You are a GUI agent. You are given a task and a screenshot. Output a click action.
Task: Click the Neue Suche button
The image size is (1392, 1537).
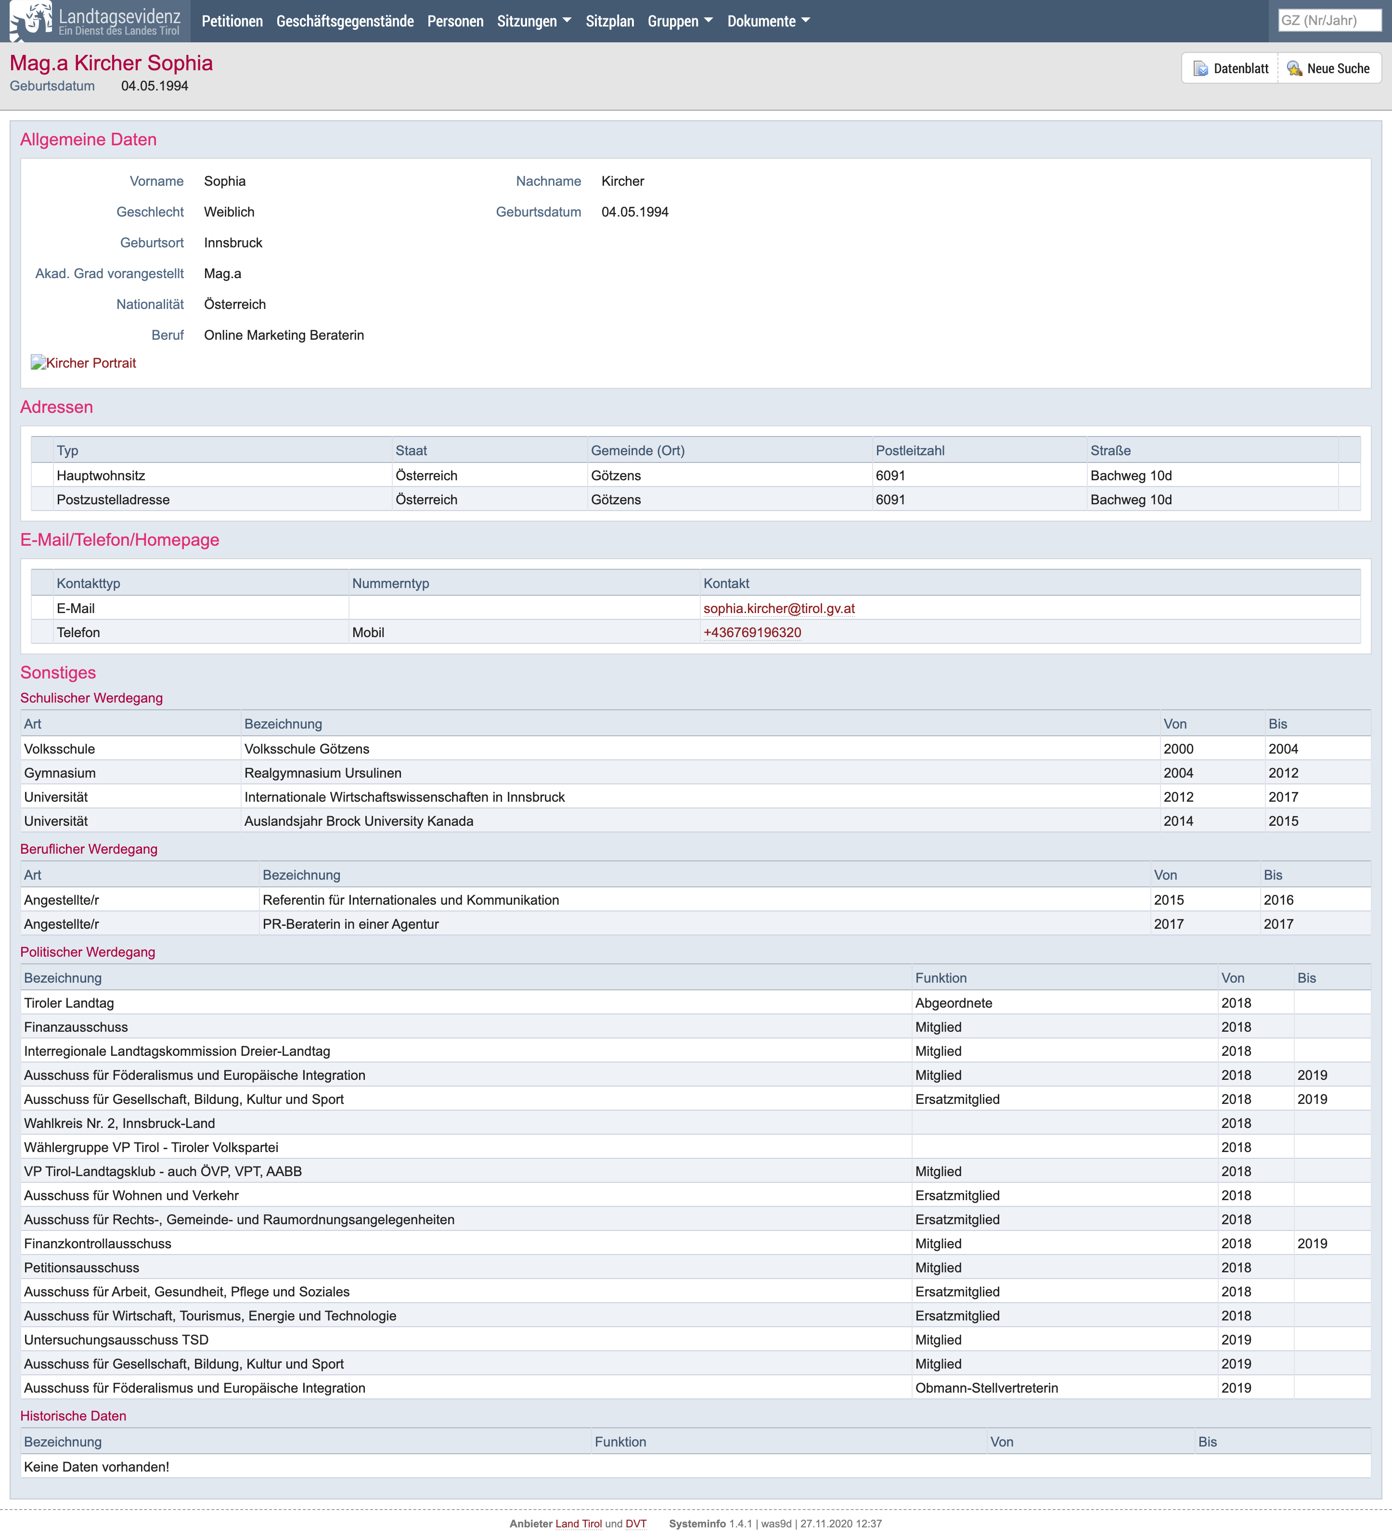point(1329,68)
